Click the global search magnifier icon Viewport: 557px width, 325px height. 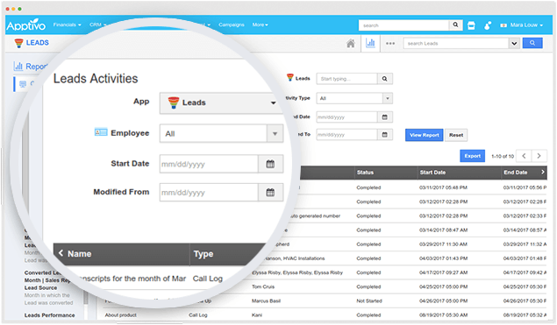click(x=455, y=25)
